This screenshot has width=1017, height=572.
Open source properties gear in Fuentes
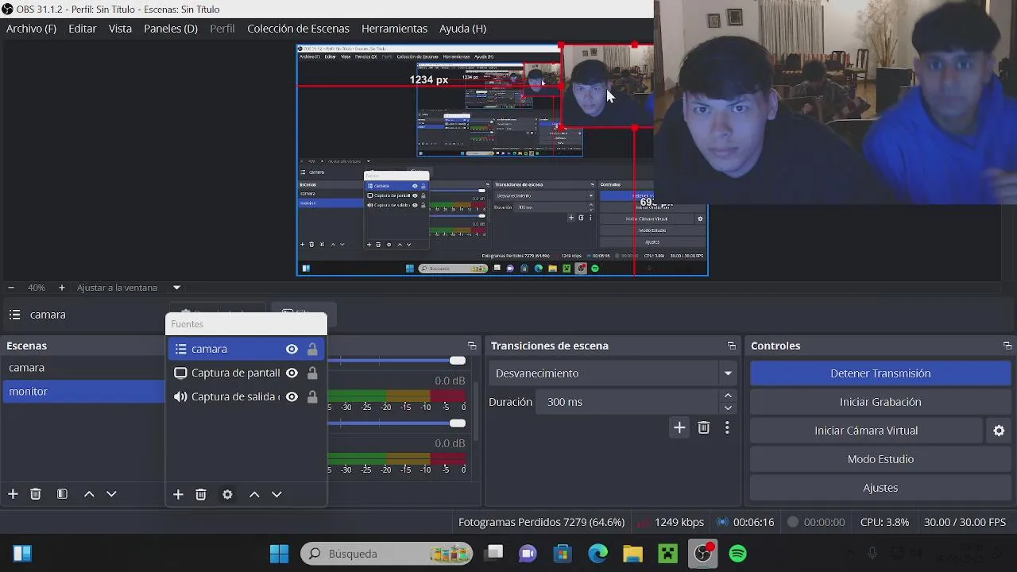pyautogui.click(x=227, y=494)
